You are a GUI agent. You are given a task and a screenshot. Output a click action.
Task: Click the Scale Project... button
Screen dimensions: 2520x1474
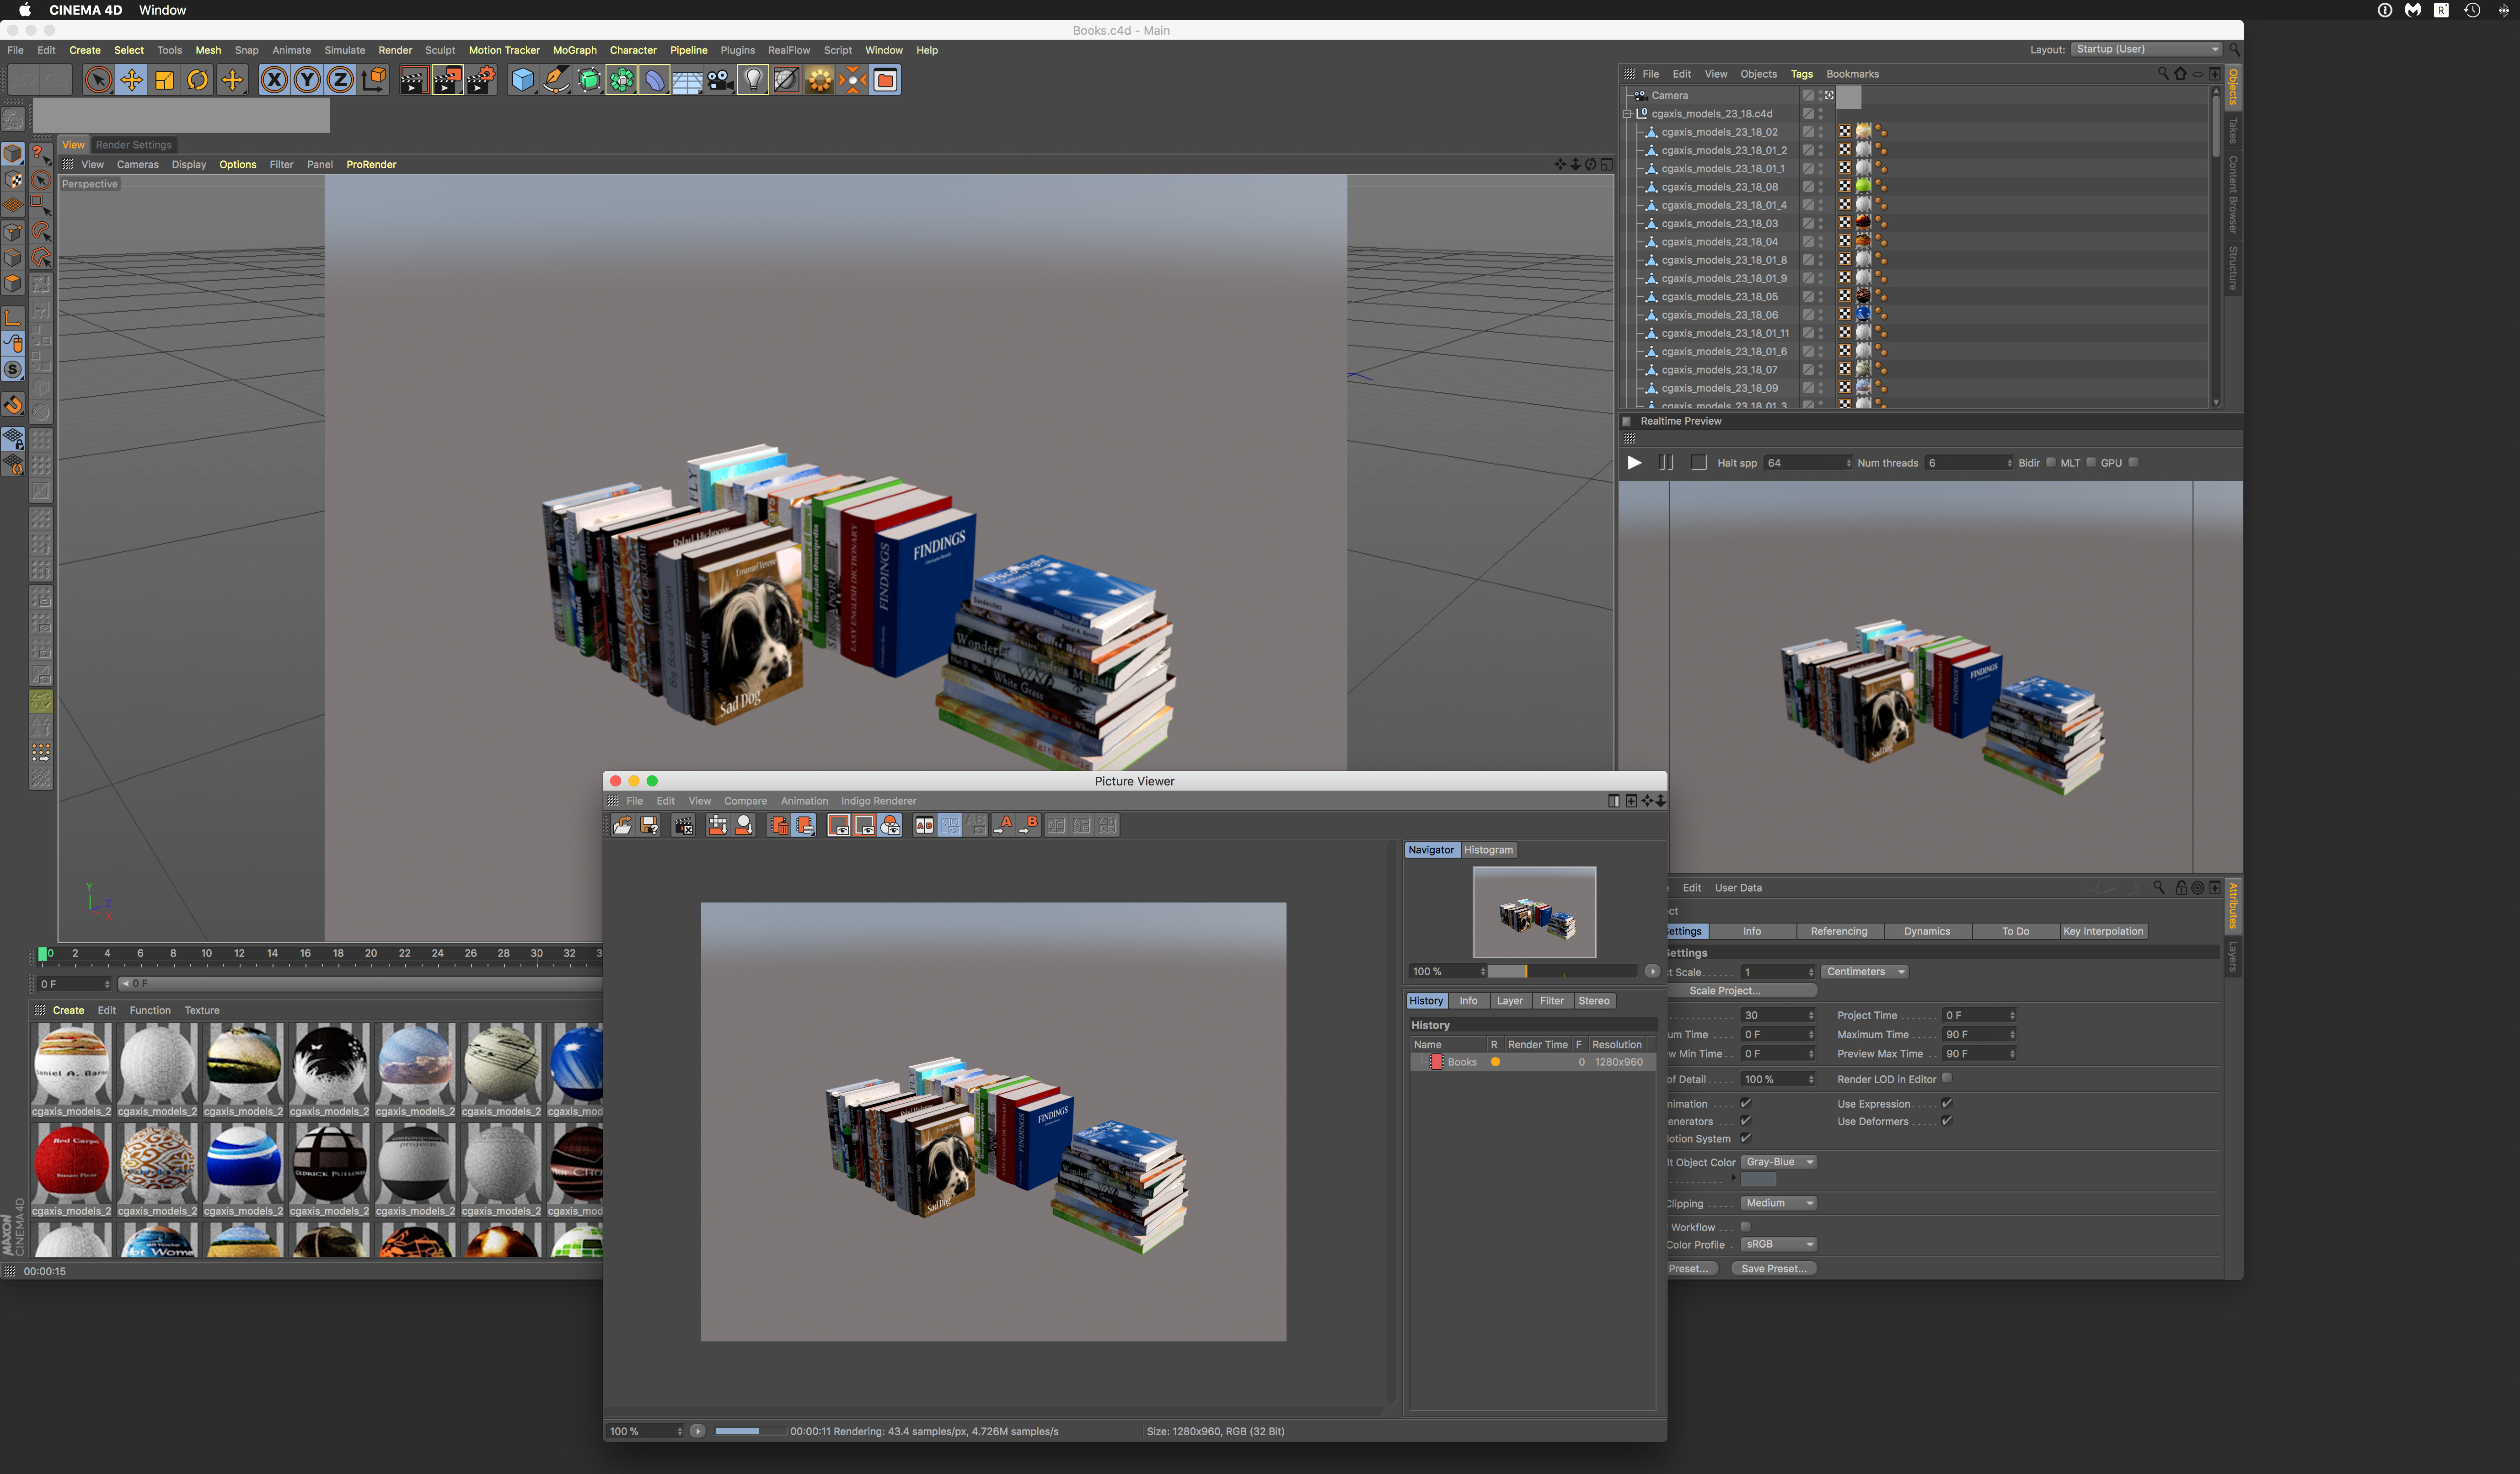(1725, 991)
